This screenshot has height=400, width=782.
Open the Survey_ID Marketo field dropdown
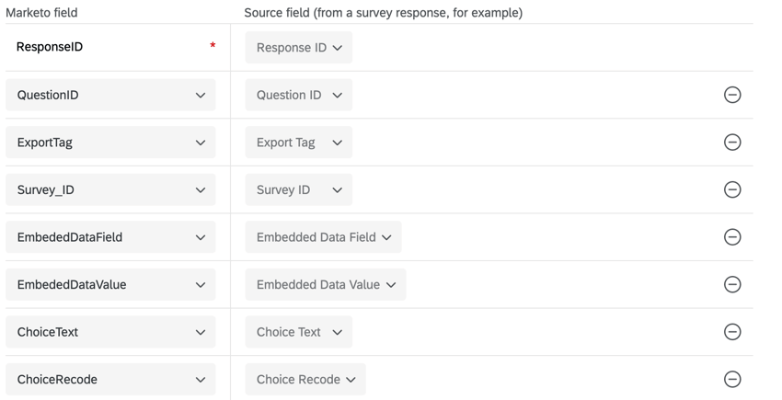click(110, 189)
